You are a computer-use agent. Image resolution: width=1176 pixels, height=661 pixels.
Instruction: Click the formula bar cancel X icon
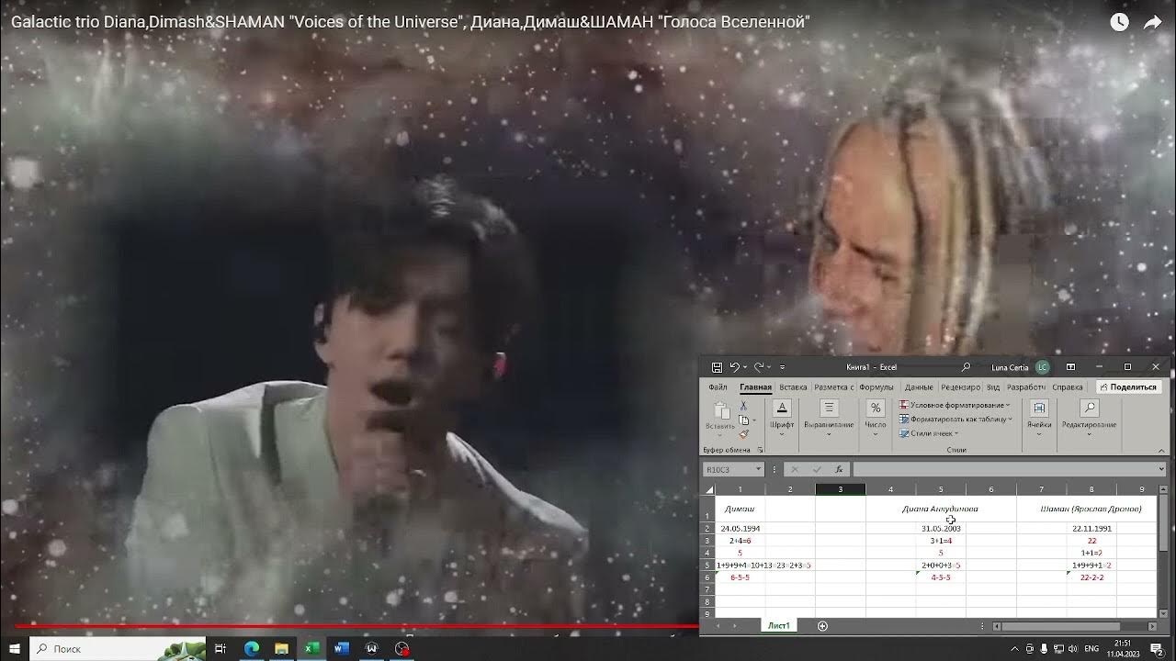pos(795,469)
